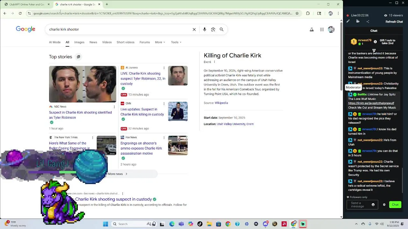Bookmark this page with star
408x229 pixels.
point(297,13)
